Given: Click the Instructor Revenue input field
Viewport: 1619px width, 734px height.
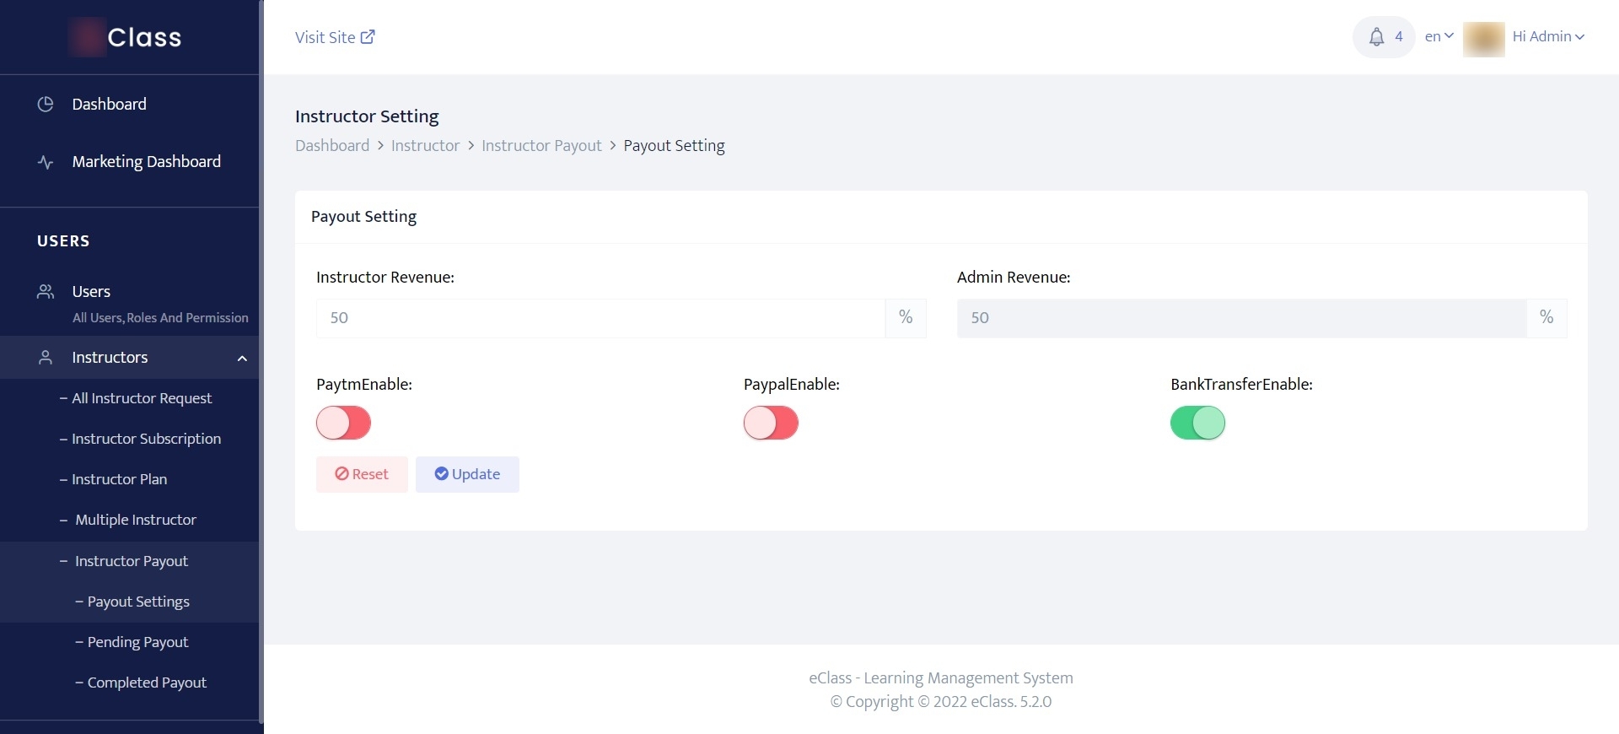Looking at the screenshot, I should pos(600,318).
